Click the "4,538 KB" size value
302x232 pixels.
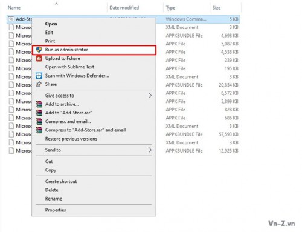click(230, 52)
